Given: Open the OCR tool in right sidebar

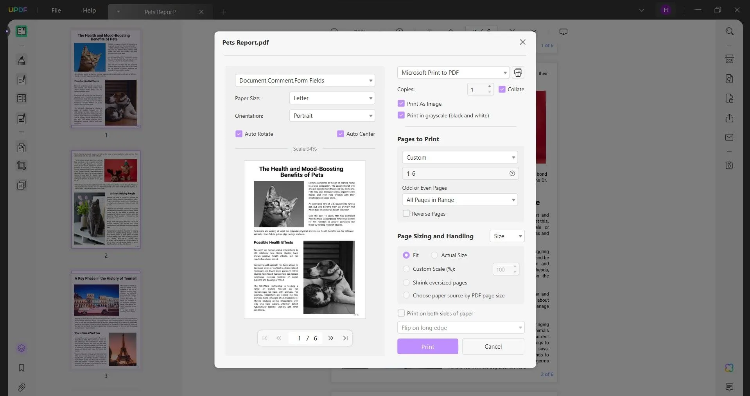Looking at the screenshot, I should click(730, 59).
